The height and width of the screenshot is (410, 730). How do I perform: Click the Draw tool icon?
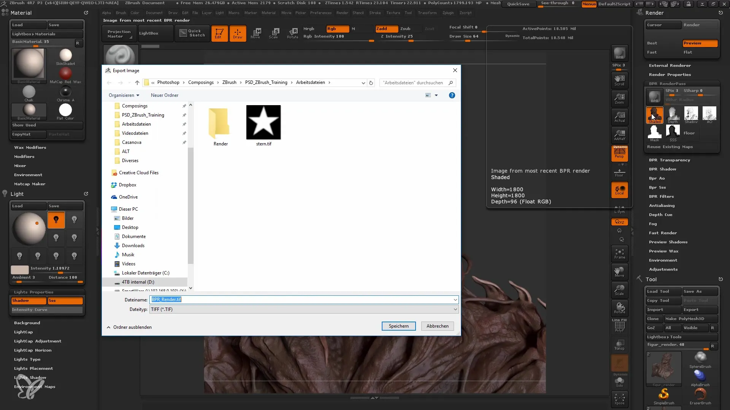click(237, 33)
